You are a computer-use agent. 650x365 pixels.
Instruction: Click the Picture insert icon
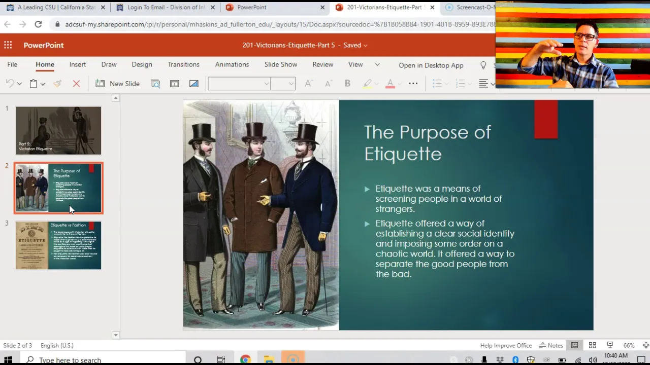click(193, 84)
